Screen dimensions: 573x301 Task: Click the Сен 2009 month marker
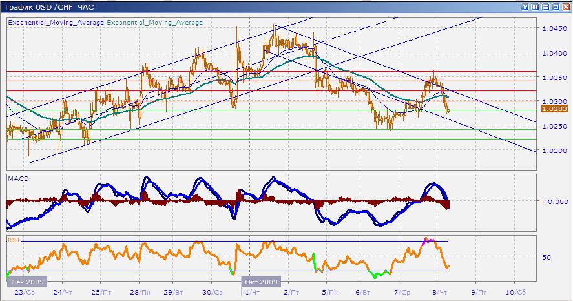tap(25, 282)
